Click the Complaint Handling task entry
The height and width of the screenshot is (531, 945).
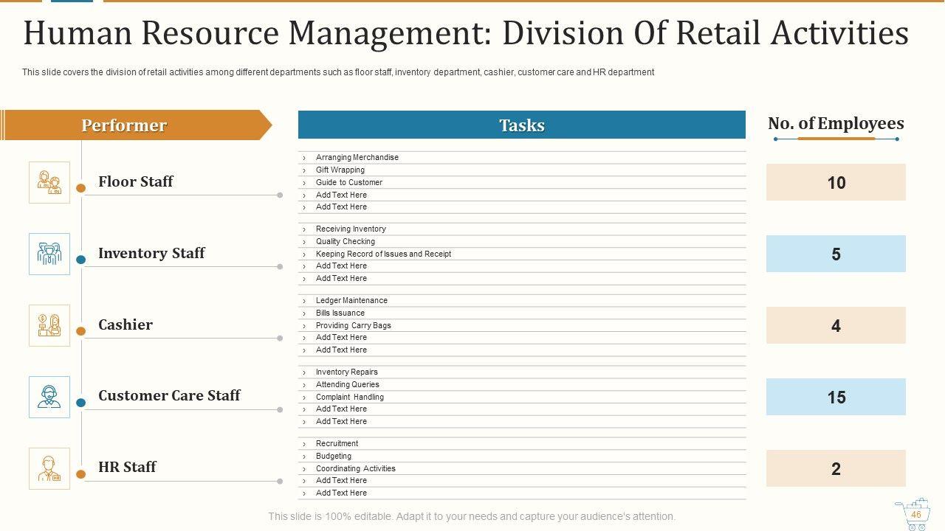pyautogui.click(x=349, y=397)
